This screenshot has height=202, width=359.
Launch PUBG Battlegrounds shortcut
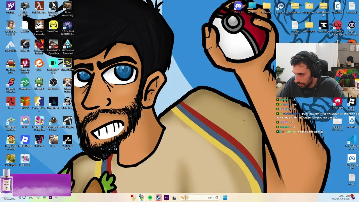[25, 8]
